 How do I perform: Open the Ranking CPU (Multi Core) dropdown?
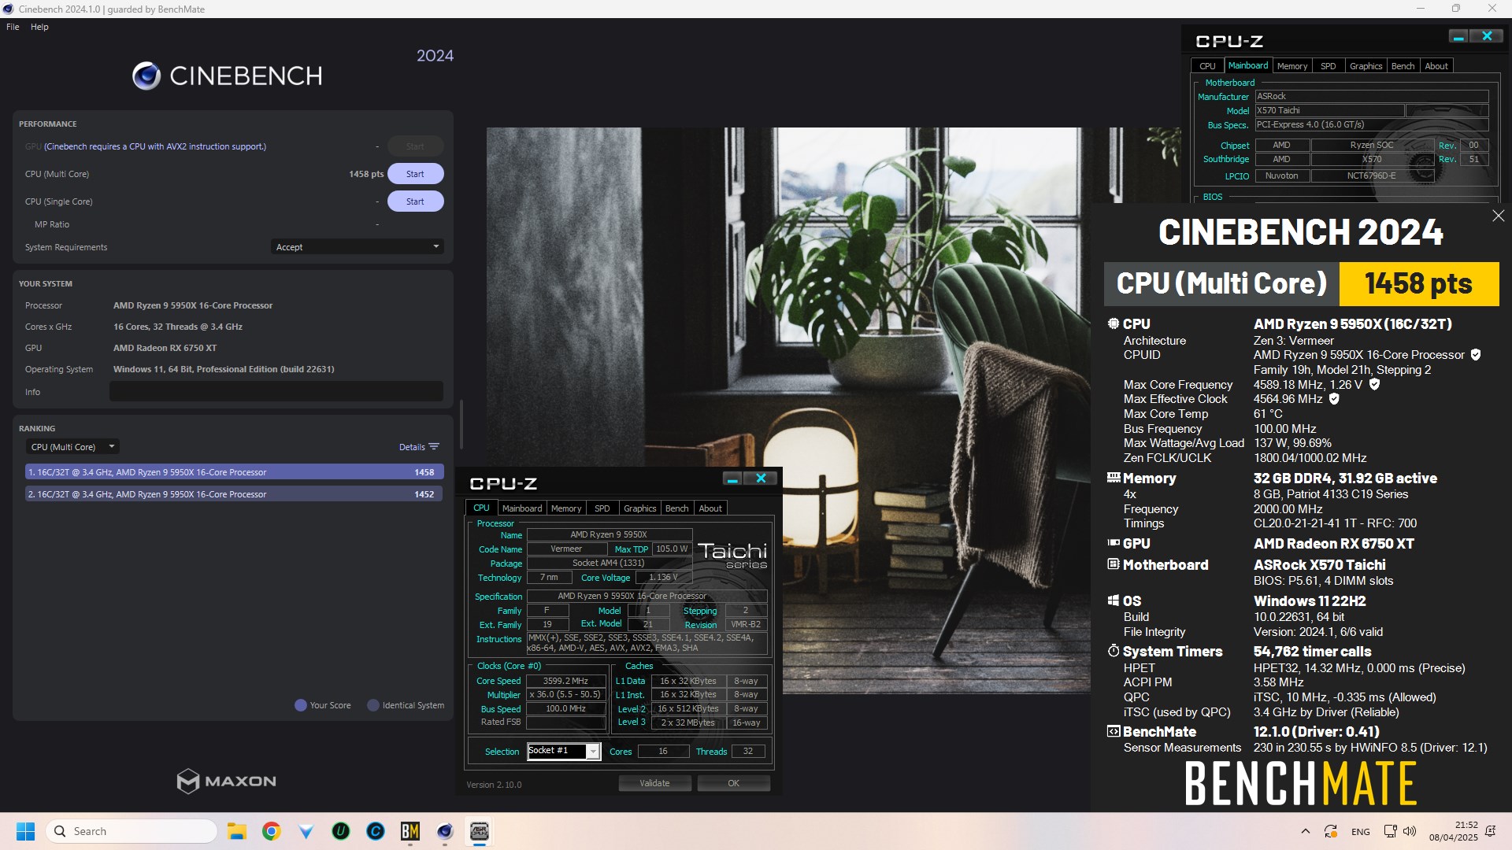pos(72,447)
